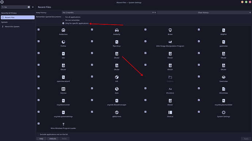Click the Defaults button
This screenshot has height=141, width=252.
tap(53, 138)
